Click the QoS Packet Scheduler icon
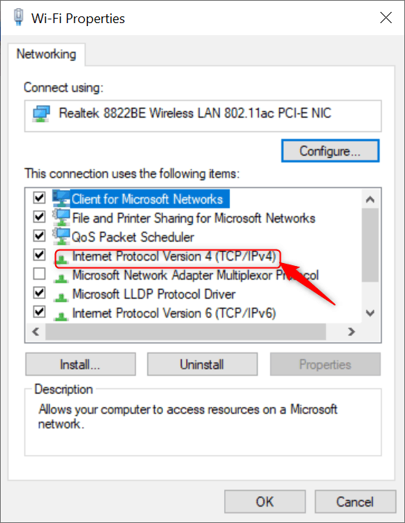Screen dimensions: 405x523 tap(61, 237)
